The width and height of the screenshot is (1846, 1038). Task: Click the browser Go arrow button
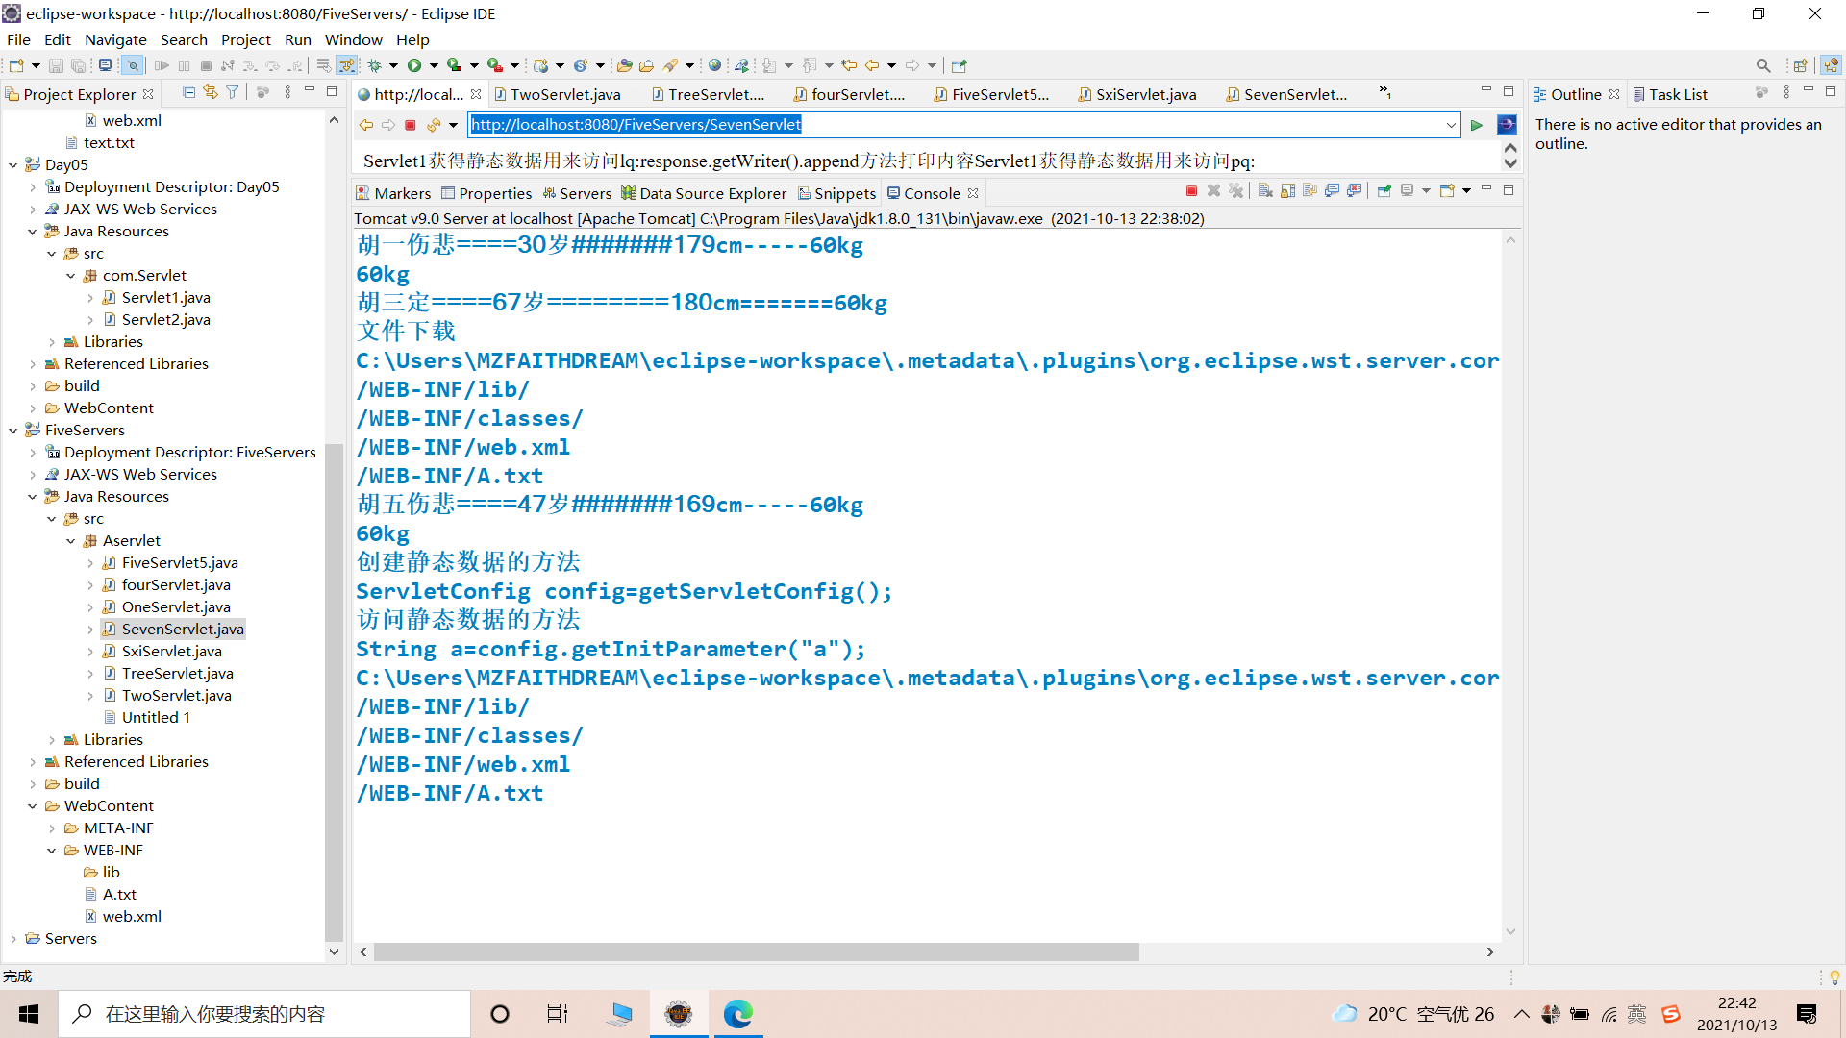pos(1477,125)
